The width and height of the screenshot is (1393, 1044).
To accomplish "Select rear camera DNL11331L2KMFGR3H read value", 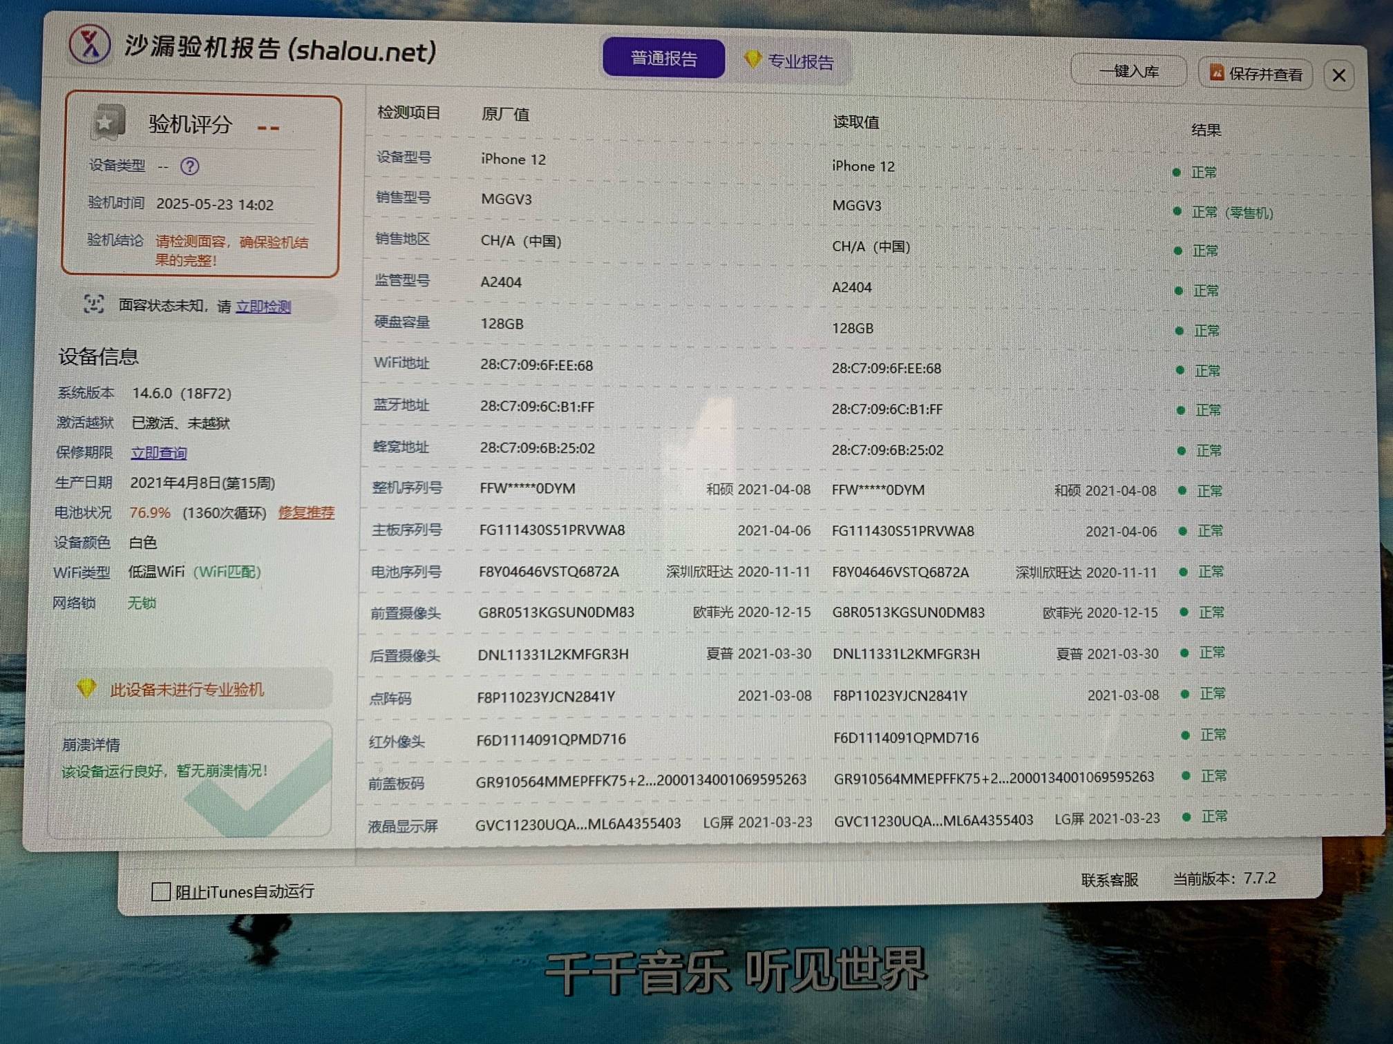I will coord(906,654).
